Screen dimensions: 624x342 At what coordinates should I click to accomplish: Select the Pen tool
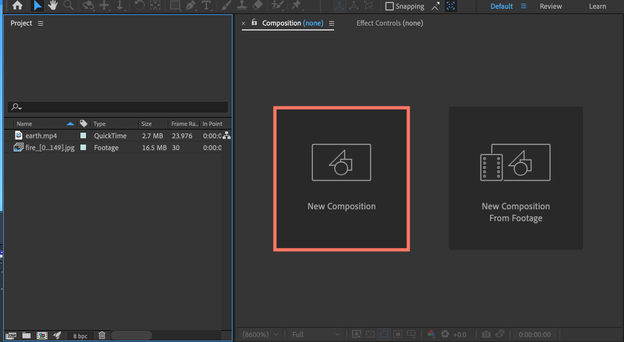[x=191, y=6]
